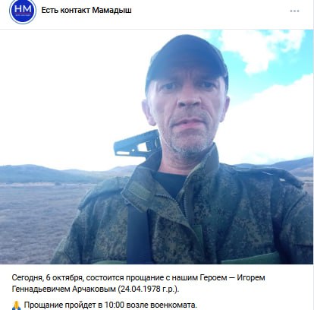Screen dimensions: 314x310
Task: Open the three-dot post options menu
Action: [294, 11]
